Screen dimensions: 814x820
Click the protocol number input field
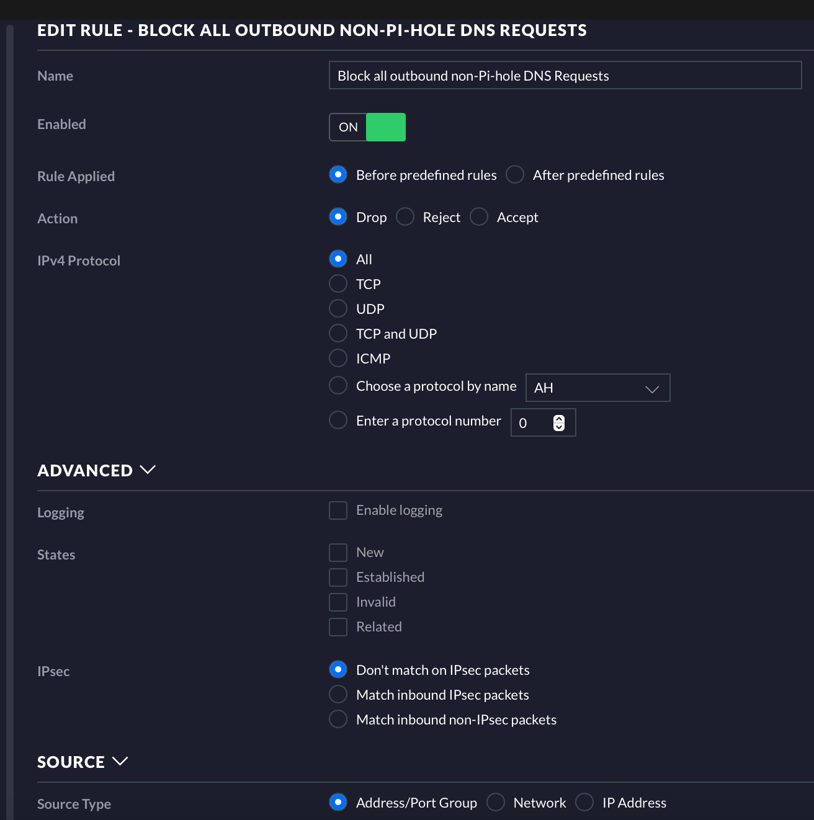(x=543, y=422)
